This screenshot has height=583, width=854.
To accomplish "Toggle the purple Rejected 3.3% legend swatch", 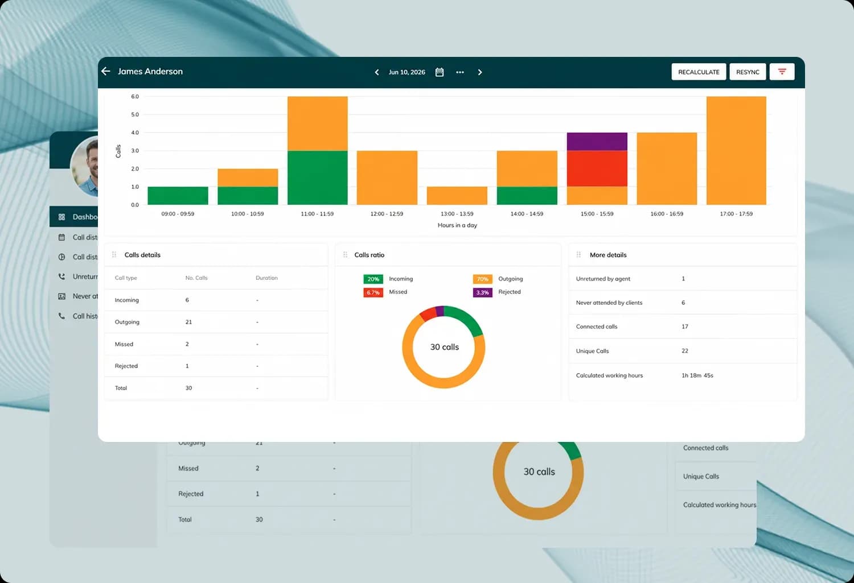I will click(482, 292).
